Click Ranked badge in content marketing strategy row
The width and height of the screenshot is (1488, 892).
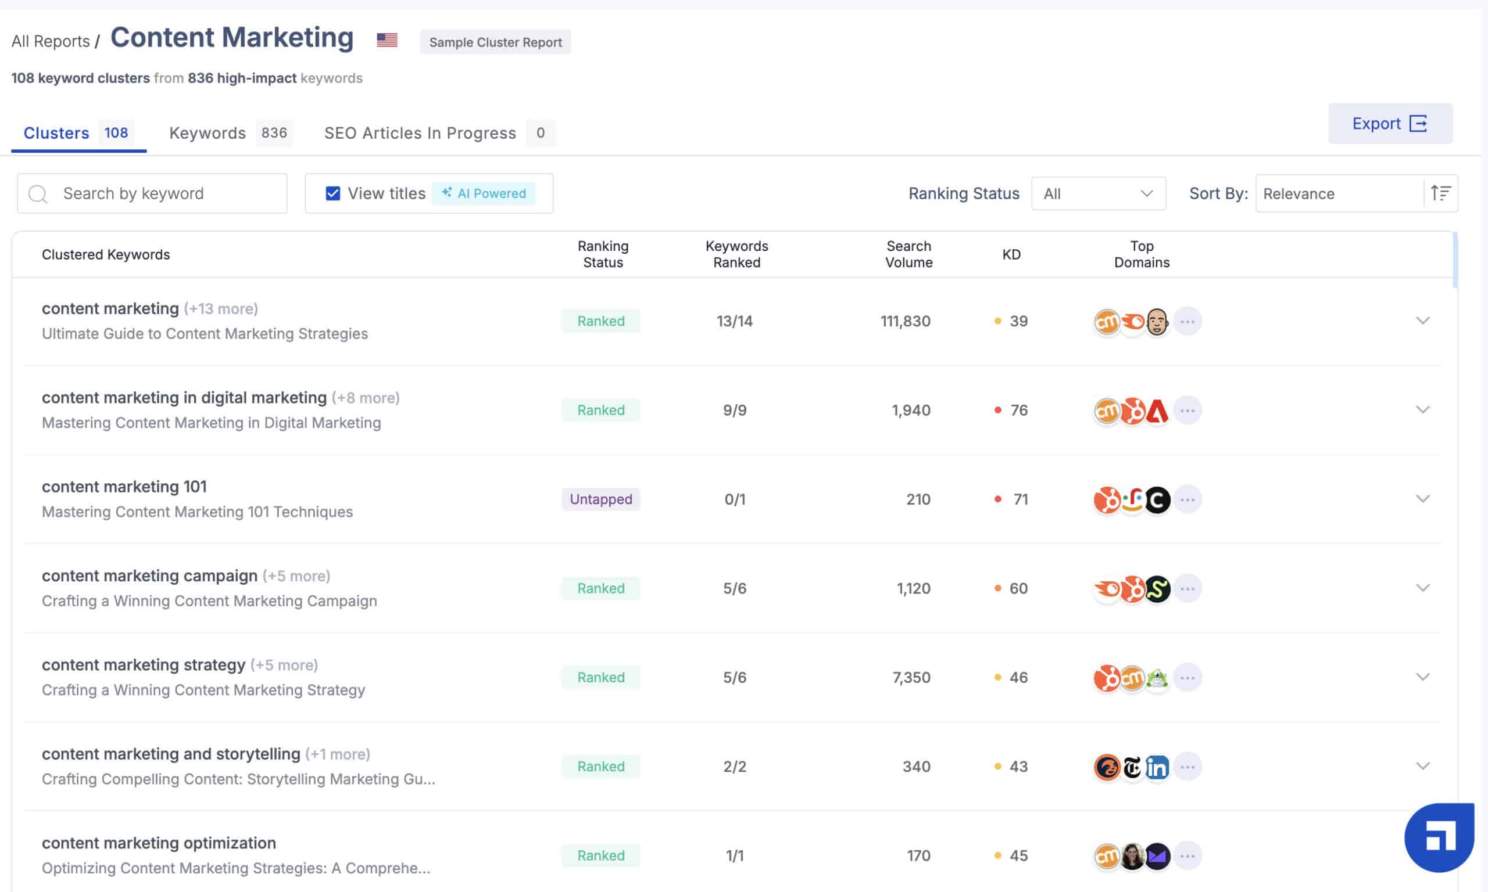click(x=601, y=677)
